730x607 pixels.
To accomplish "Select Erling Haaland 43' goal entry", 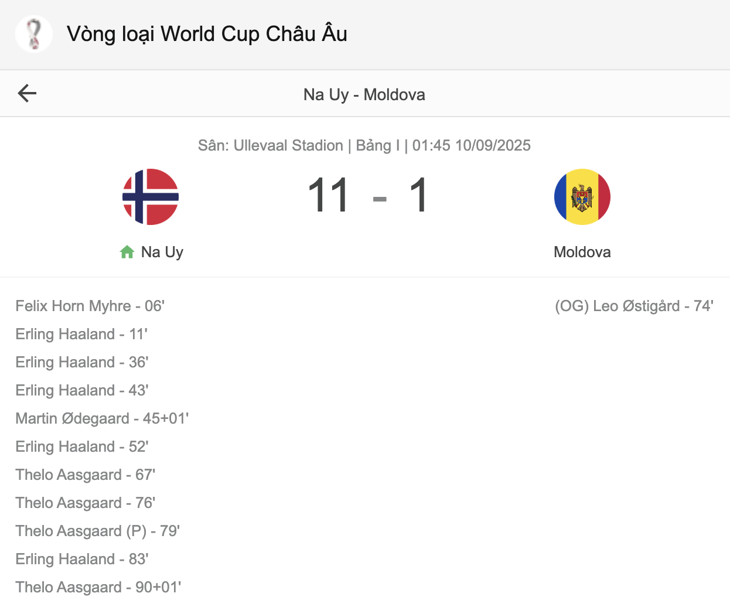I will click(x=82, y=390).
